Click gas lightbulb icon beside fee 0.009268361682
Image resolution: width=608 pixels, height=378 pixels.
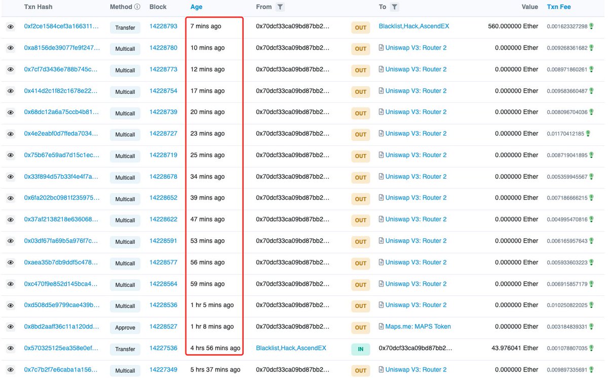click(590, 48)
